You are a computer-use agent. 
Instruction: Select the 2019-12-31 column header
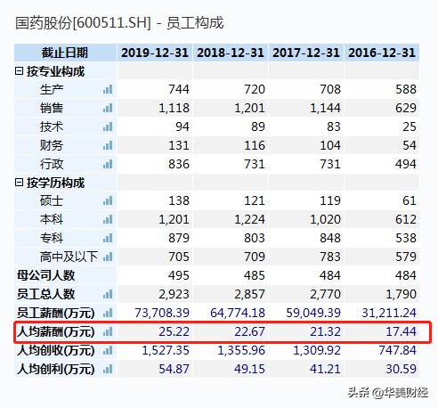tap(155, 53)
